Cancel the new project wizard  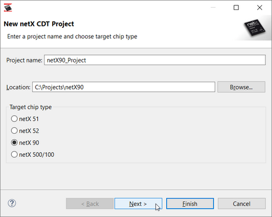(241, 203)
